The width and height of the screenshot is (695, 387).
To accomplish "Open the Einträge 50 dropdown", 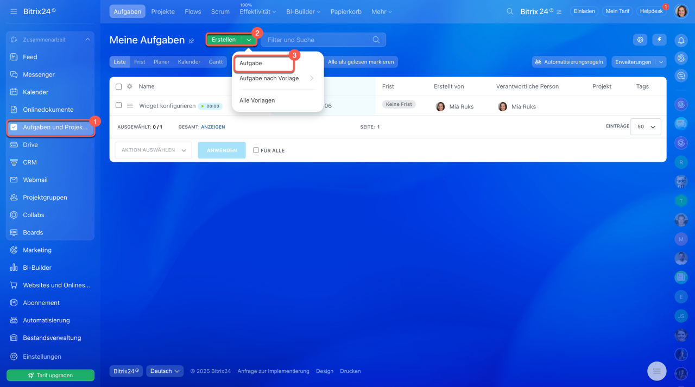I will point(646,126).
